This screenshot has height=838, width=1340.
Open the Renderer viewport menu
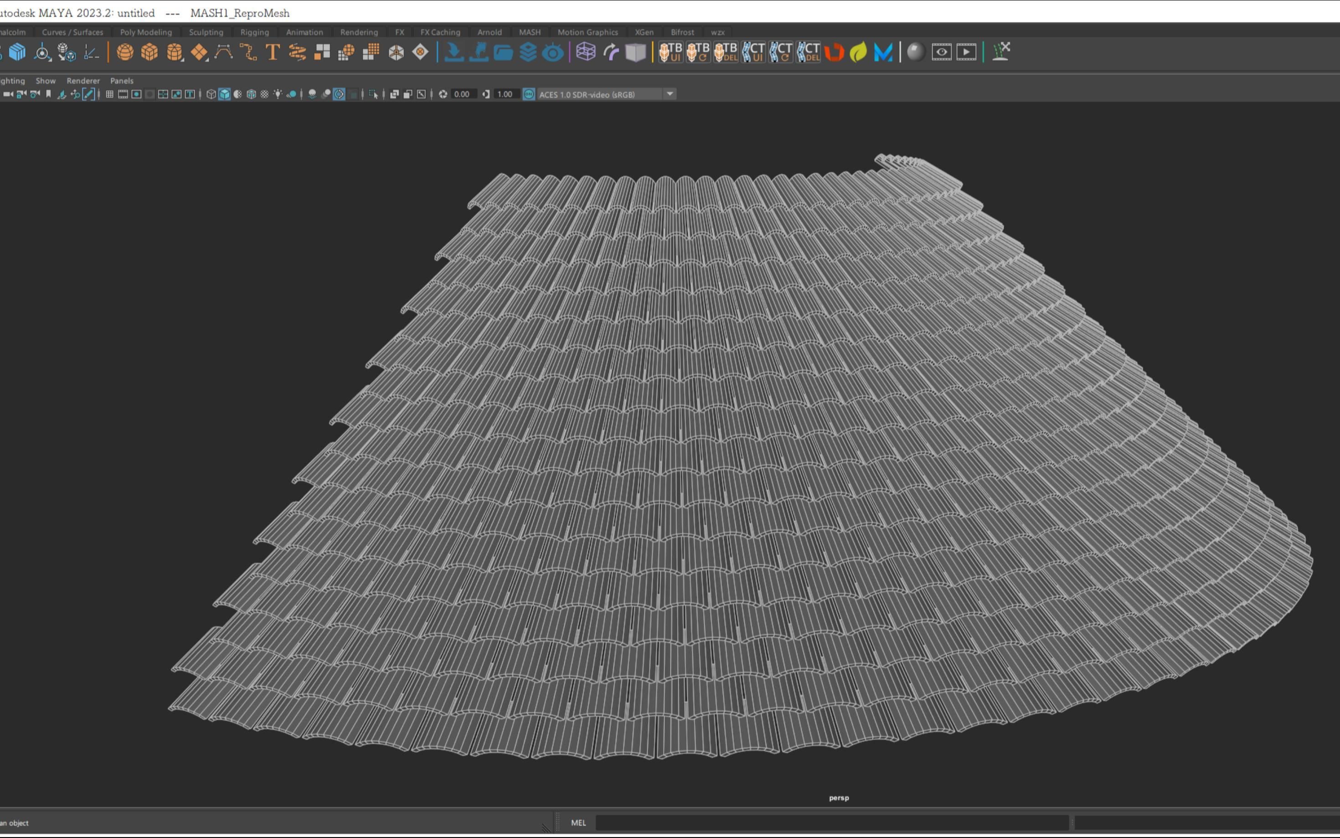coord(83,80)
